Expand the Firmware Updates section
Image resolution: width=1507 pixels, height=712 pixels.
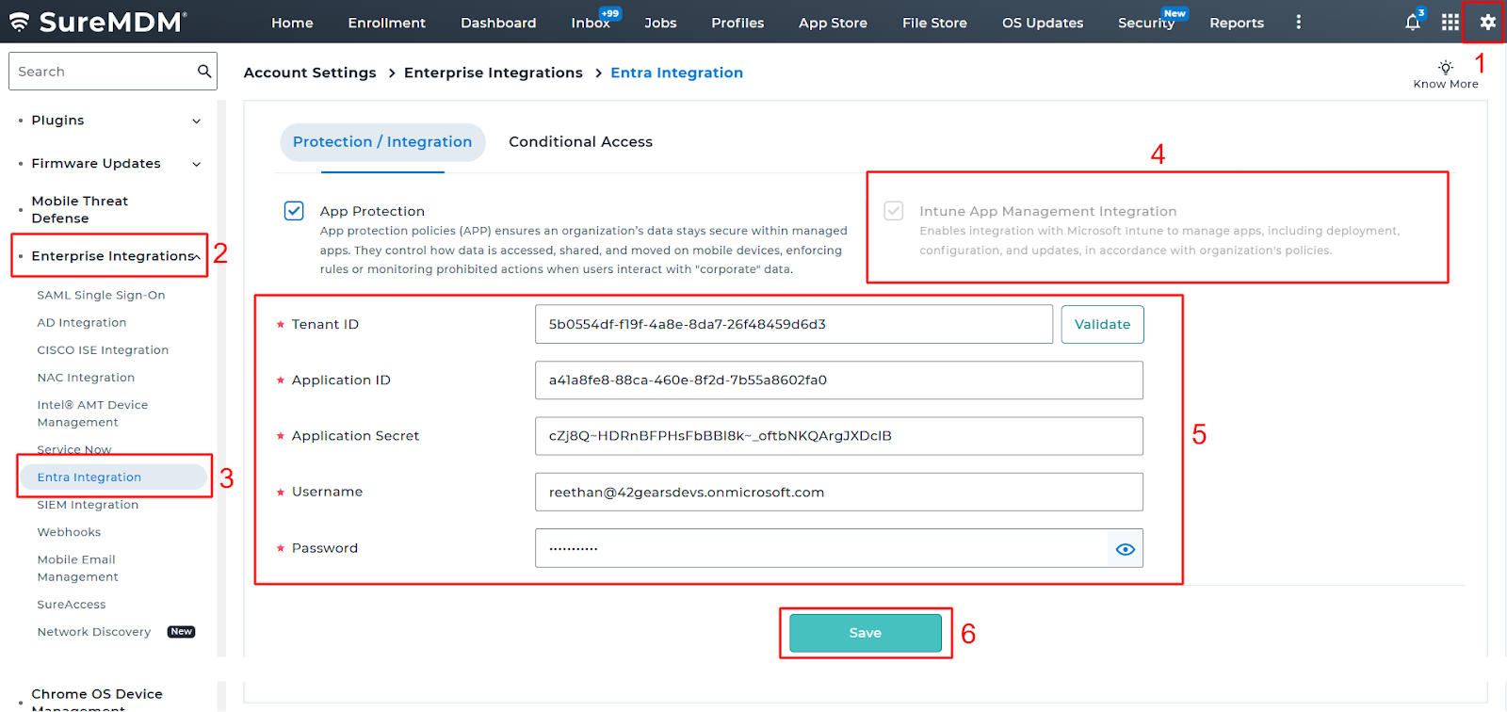click(x=196, y=164)
